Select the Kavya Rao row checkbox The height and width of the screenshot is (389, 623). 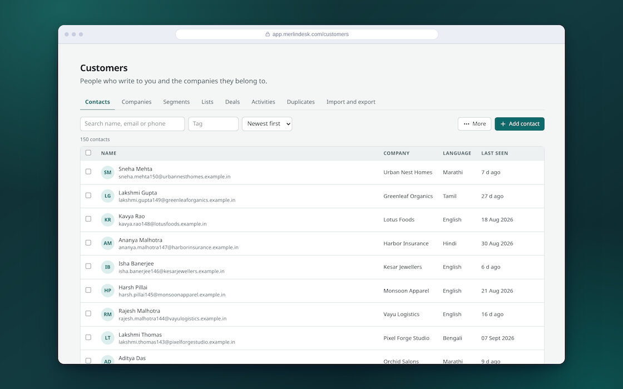tap(88, 219)
